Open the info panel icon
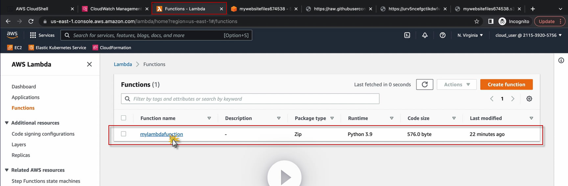The height and width of the screenshot is (186, 568). (x=561, y=60)
